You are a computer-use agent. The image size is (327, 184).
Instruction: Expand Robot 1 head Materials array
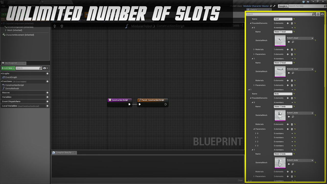(254, 50)
